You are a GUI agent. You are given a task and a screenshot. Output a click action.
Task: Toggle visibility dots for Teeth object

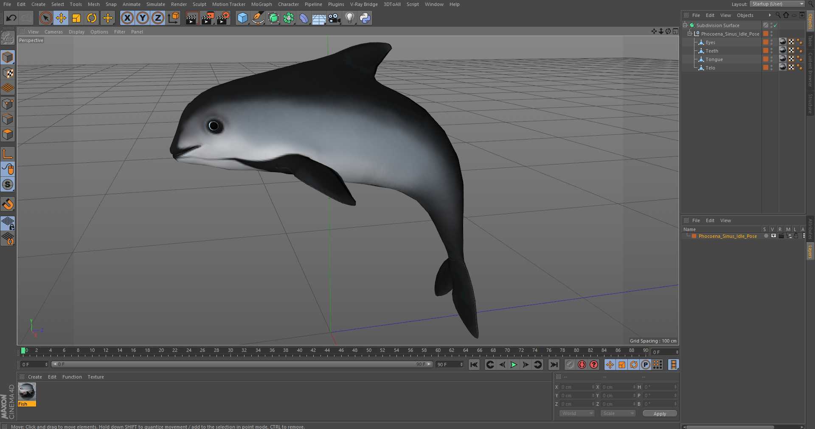click(771, 51)
